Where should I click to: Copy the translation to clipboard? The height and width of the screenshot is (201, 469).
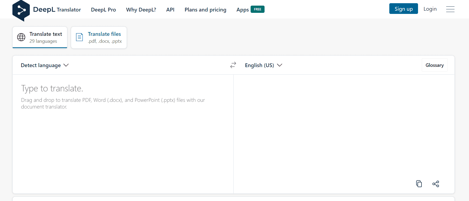point(419,184)
